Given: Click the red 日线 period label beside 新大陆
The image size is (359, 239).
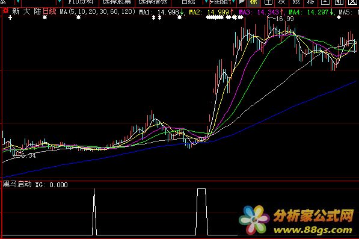Looking at the screenshot, I should (x=49, y=11).
